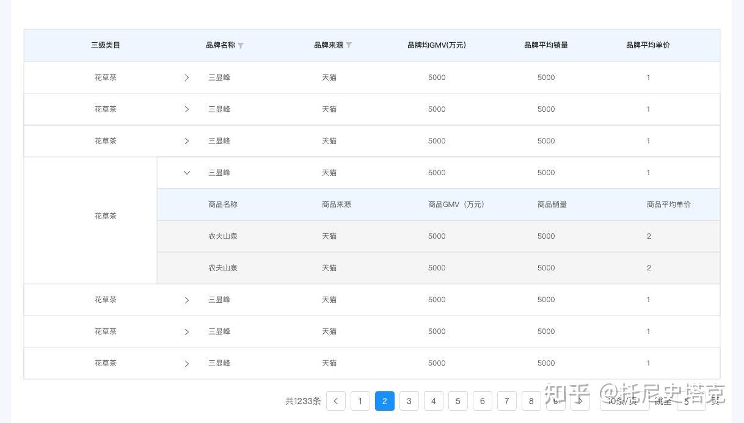The image size is (744, 423).
Task: Expand the second 三显峰 brand row
Action: [x=187, y=109]
